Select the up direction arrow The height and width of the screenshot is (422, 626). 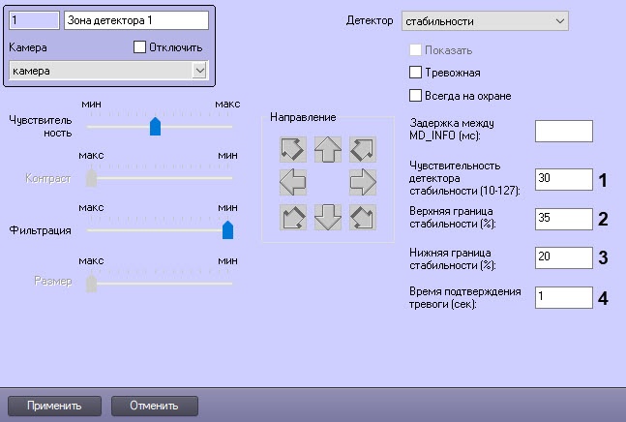click(x=328, y=149)
